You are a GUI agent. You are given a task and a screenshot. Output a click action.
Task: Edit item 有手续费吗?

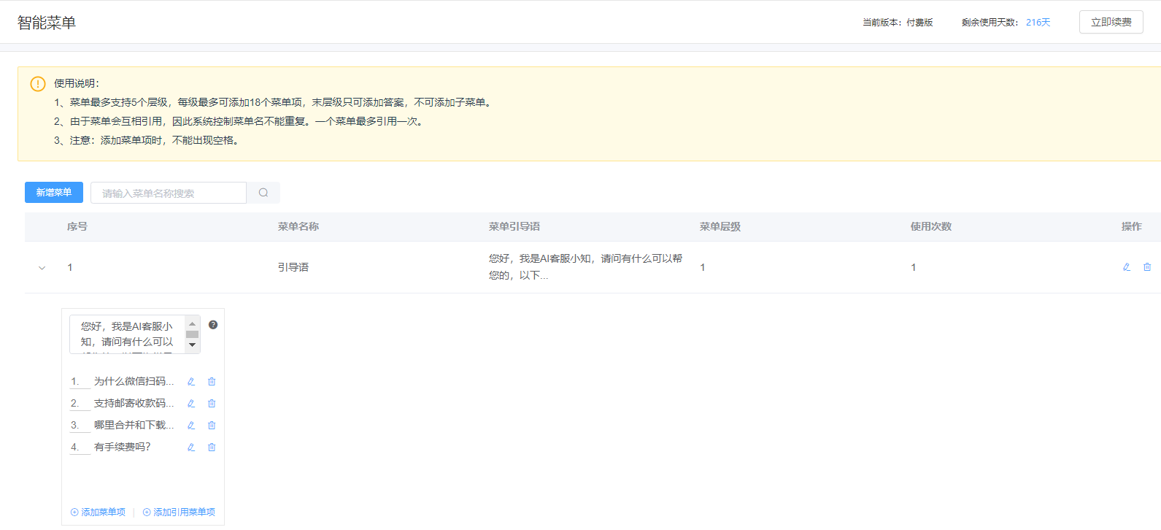(191, 448)
